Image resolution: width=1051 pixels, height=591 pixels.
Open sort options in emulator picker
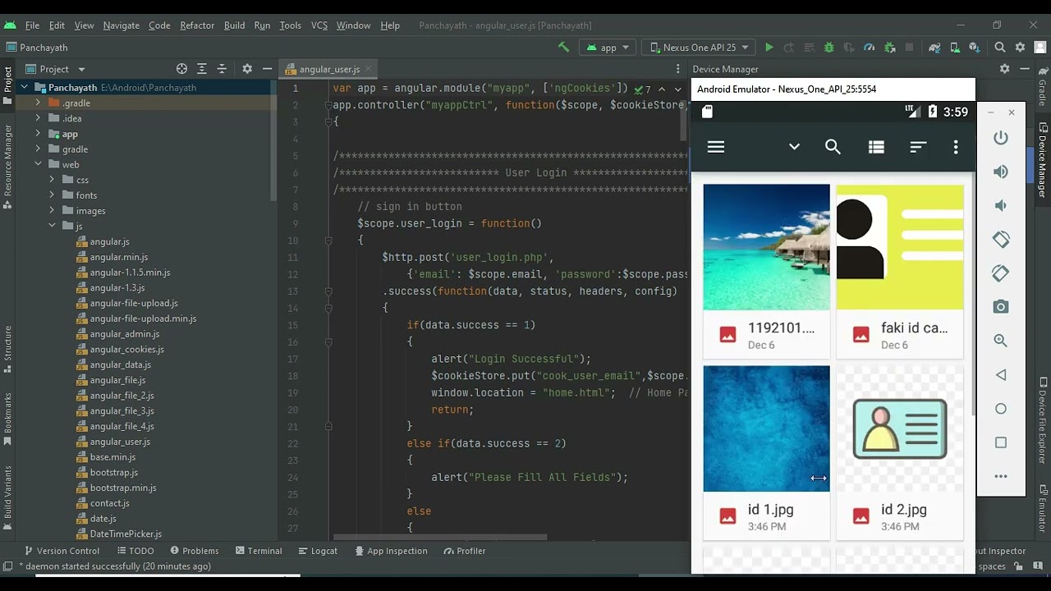(x=918, y=147)
